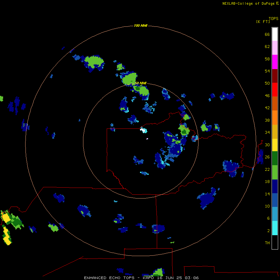Click the dark green swatch at 26
280x280 pixels.
point(275,158)
